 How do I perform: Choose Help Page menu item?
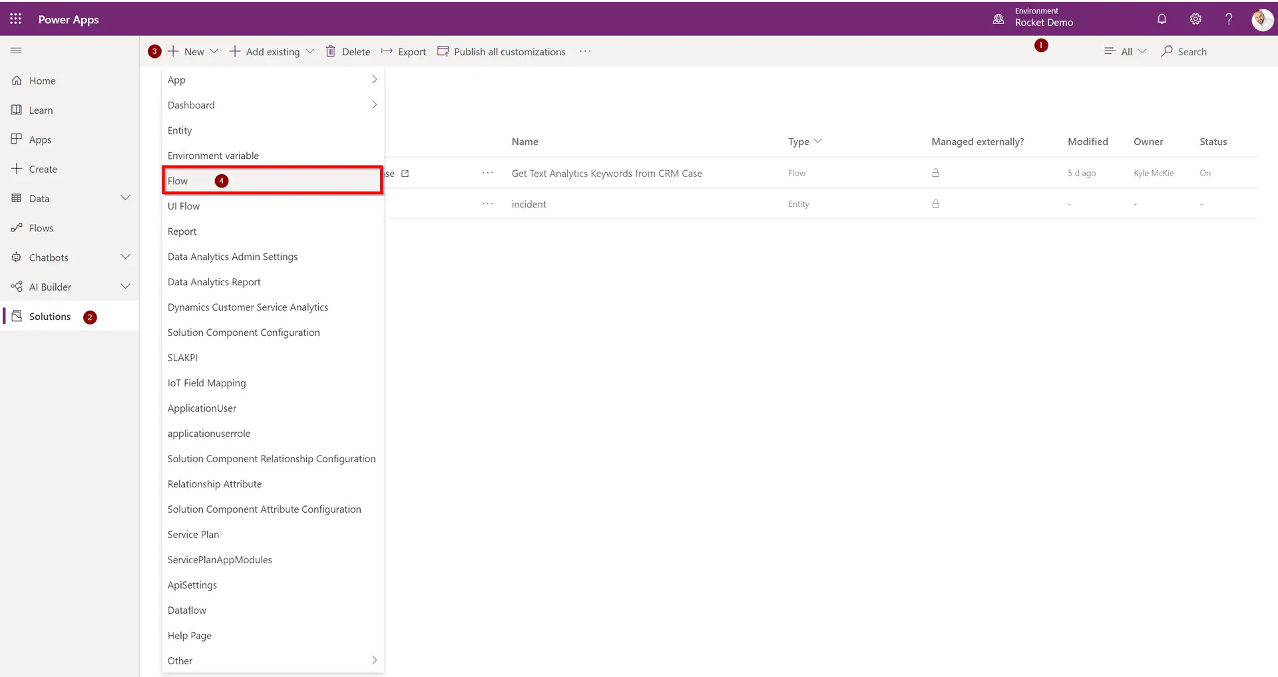pos(272,635)
